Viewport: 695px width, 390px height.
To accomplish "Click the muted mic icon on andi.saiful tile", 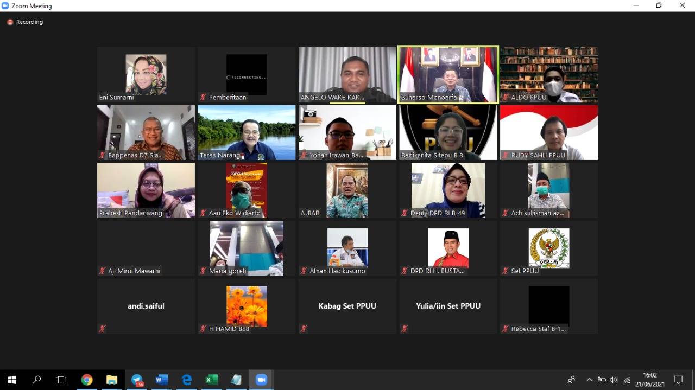I will (103, 329).
